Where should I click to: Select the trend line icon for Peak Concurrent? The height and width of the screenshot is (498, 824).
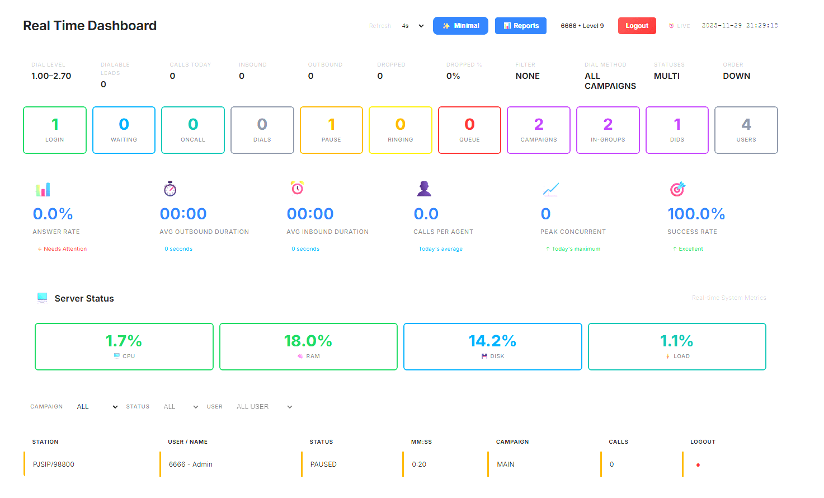551,189
